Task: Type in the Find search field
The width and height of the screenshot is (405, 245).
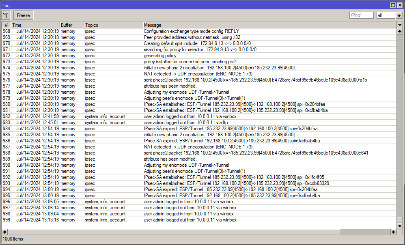Action: click(x=361, y=15)
